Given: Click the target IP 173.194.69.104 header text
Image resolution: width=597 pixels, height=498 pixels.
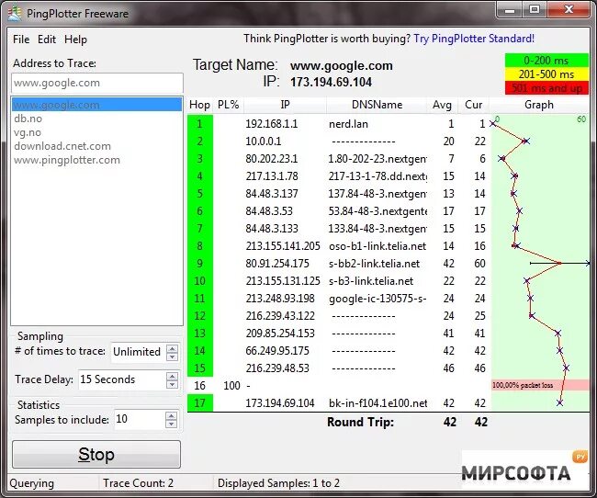Looking at the screenshot, I should pyautogui.click(x=331, y=83).
